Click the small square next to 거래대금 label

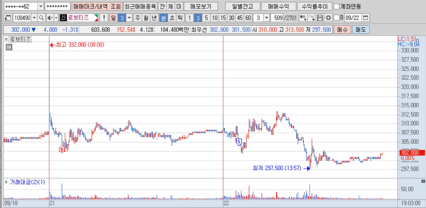[6, 182]
